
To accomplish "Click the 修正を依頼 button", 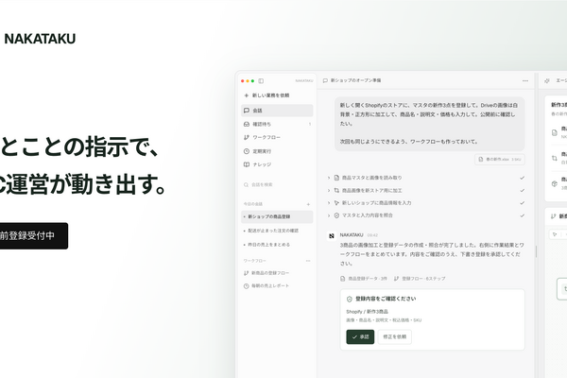I will (x=394, y=337).
